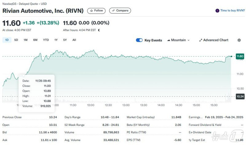Select the All range tab
246x145 pixels.
point(74,40)
